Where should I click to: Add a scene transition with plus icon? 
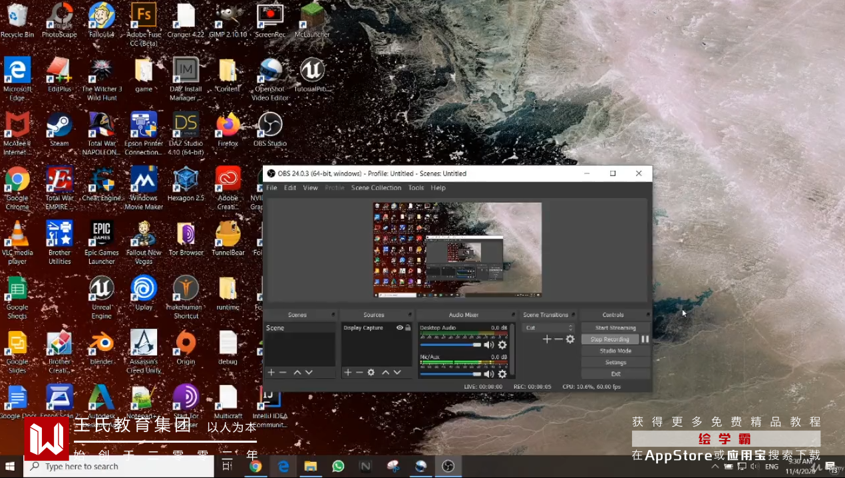pos(547,339)
